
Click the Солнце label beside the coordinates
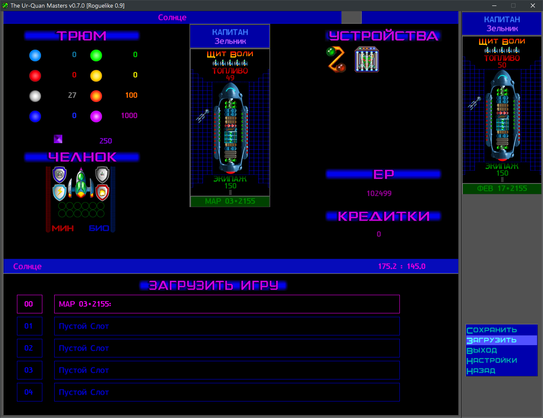coord(28,266)
